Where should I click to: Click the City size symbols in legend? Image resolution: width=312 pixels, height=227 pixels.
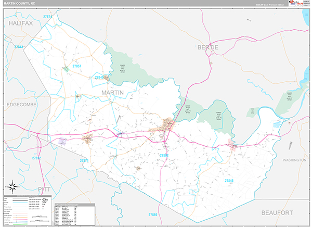coord(45,200)
